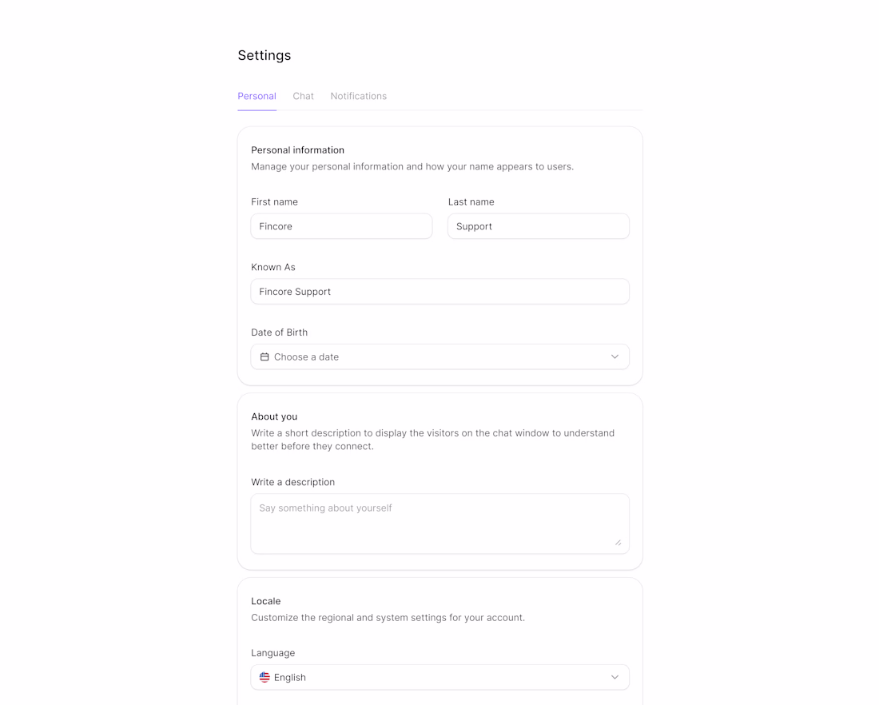This screenshot has height=705, width=879.
Task: Click the "Known As" label
Action: (273, 267)
